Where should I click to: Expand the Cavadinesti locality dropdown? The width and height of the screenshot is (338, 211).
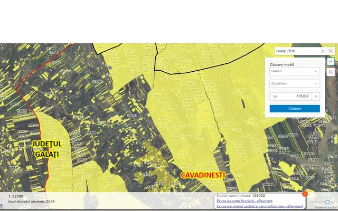click(x=294, y=83)
